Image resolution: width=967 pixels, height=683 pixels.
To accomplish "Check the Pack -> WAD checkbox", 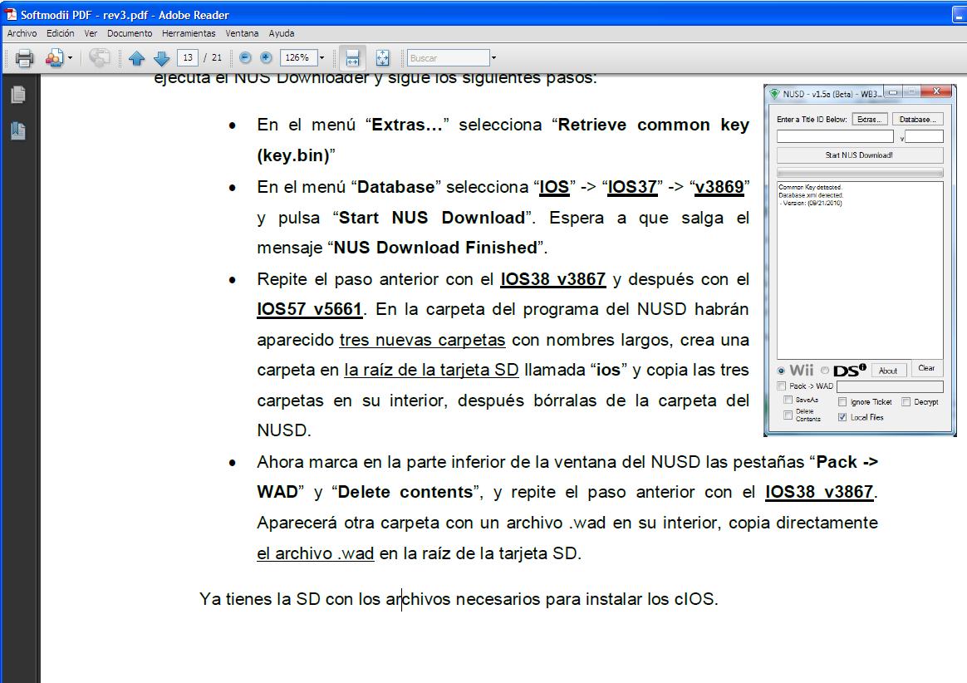I will click(x=782, y=386).
